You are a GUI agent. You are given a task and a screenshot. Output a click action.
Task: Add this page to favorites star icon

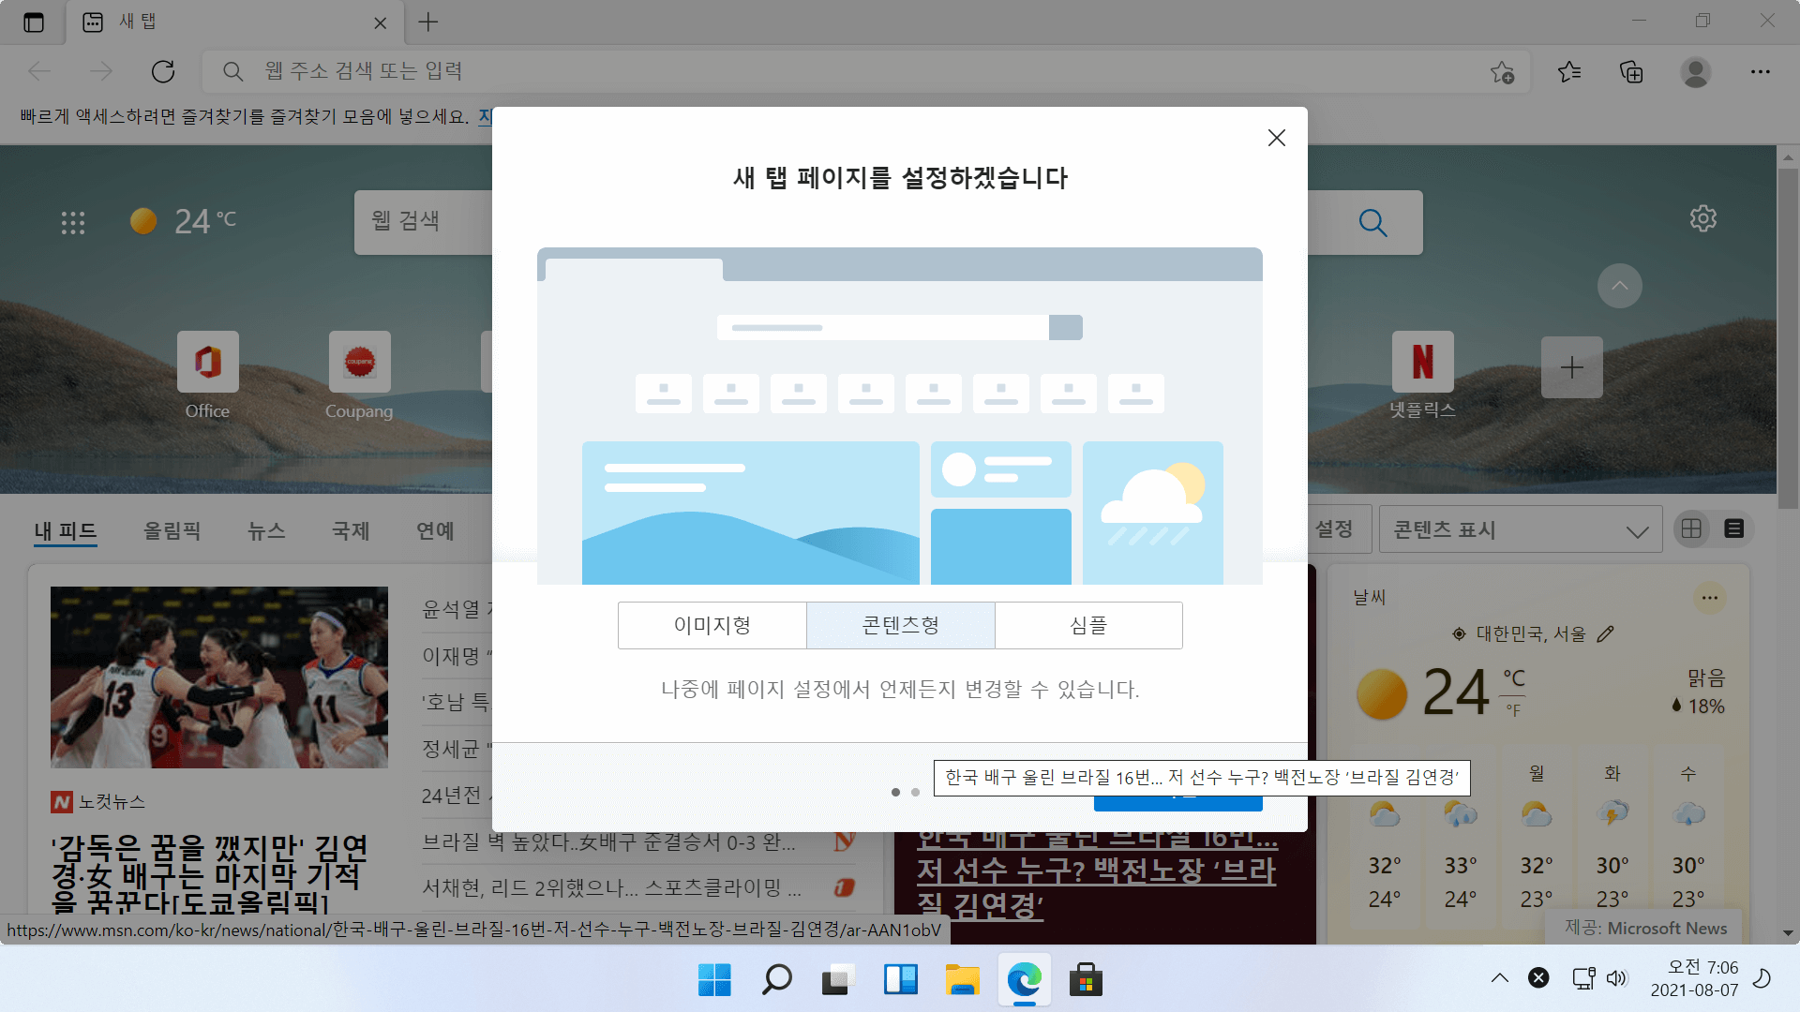[1502, 71]
